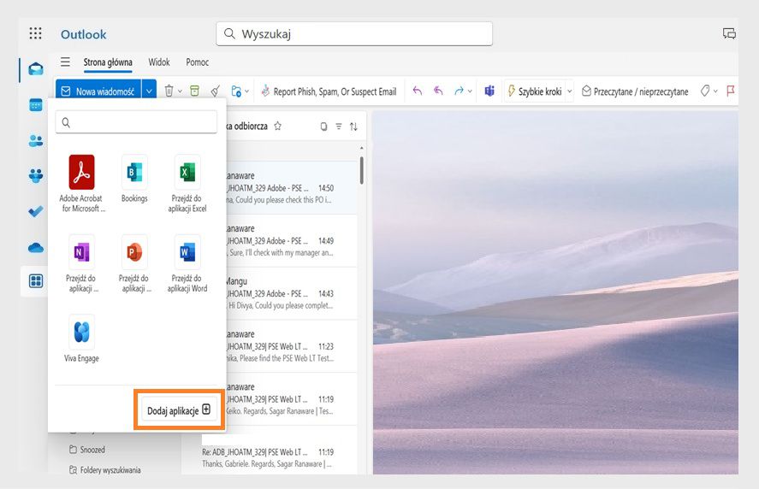Image resolution: width=759 pixels, height=489 pixels.
Task: Forward message with the forward arrow
Action: click(x=459, y=91)
